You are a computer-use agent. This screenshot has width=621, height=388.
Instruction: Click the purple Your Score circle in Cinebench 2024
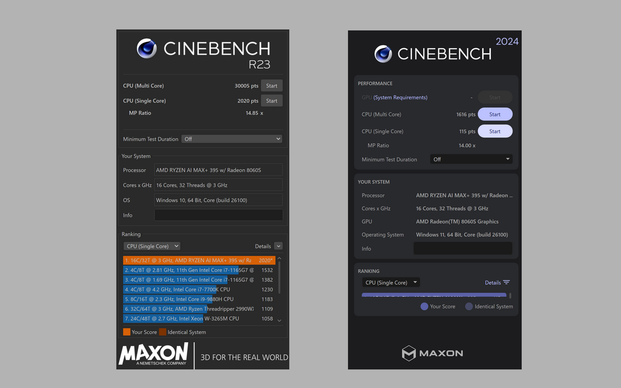(x=424, y=306)
